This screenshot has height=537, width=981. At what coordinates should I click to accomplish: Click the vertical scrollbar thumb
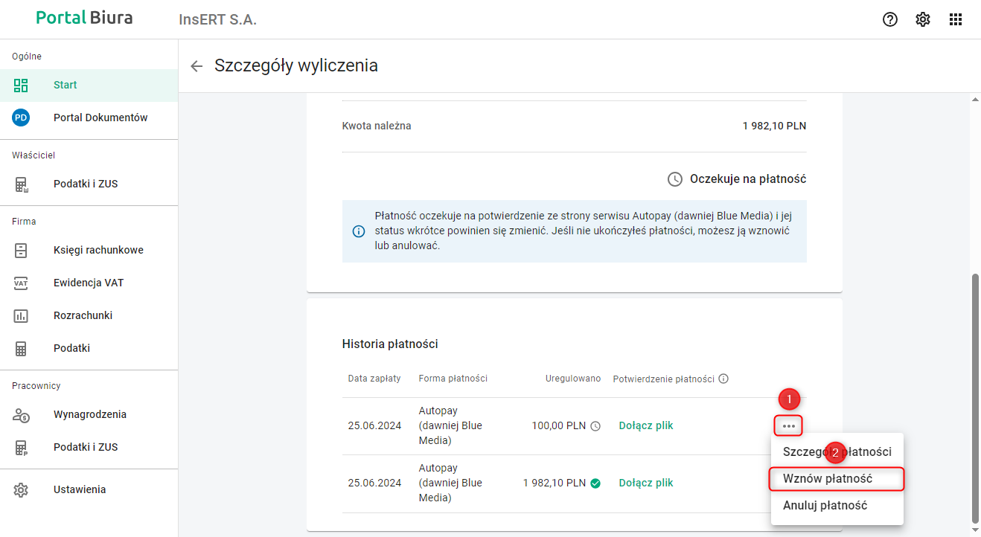click(975, 398)
